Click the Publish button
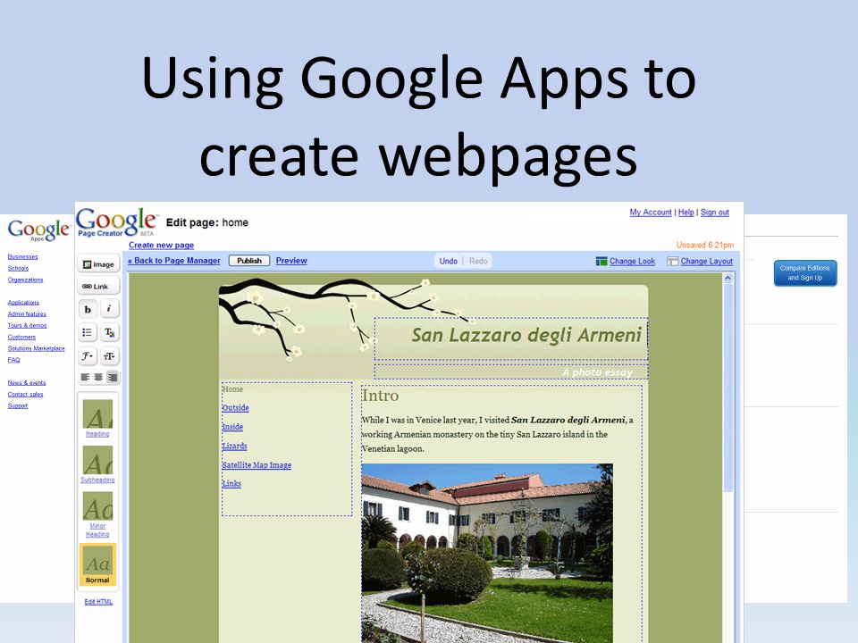This screenshot has height=643, width=858. pyautogui.click(x=249, y=261)
